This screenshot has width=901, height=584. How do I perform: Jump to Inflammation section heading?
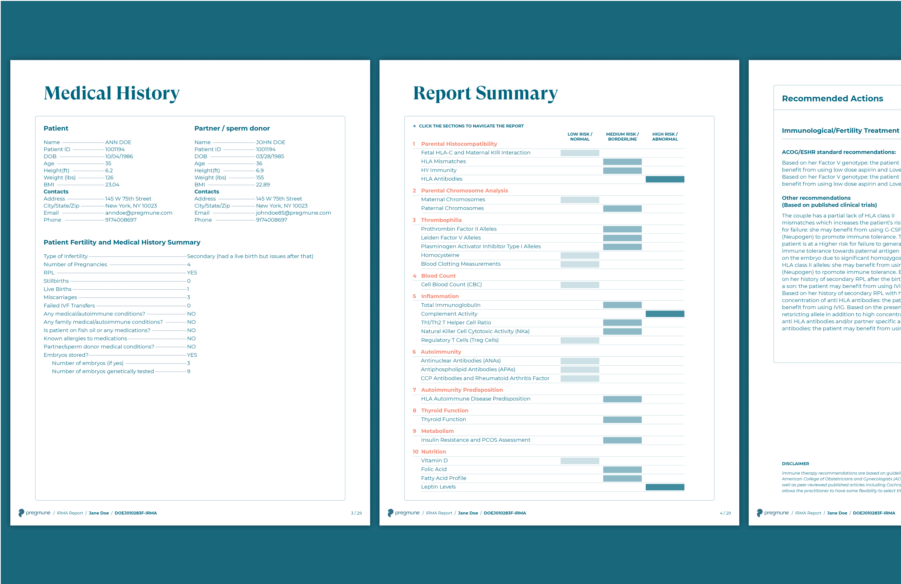coord(439,296)
